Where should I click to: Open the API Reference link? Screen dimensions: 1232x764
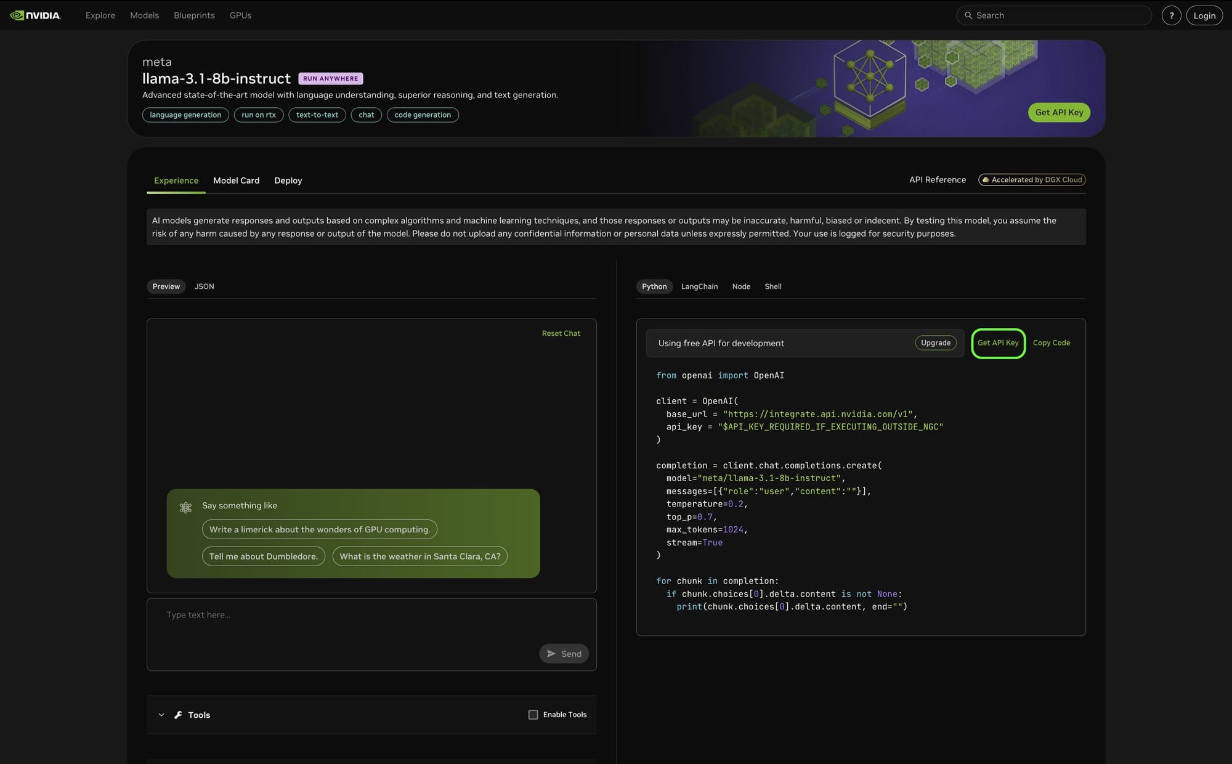pyautogui.click(x=938, y=180)
